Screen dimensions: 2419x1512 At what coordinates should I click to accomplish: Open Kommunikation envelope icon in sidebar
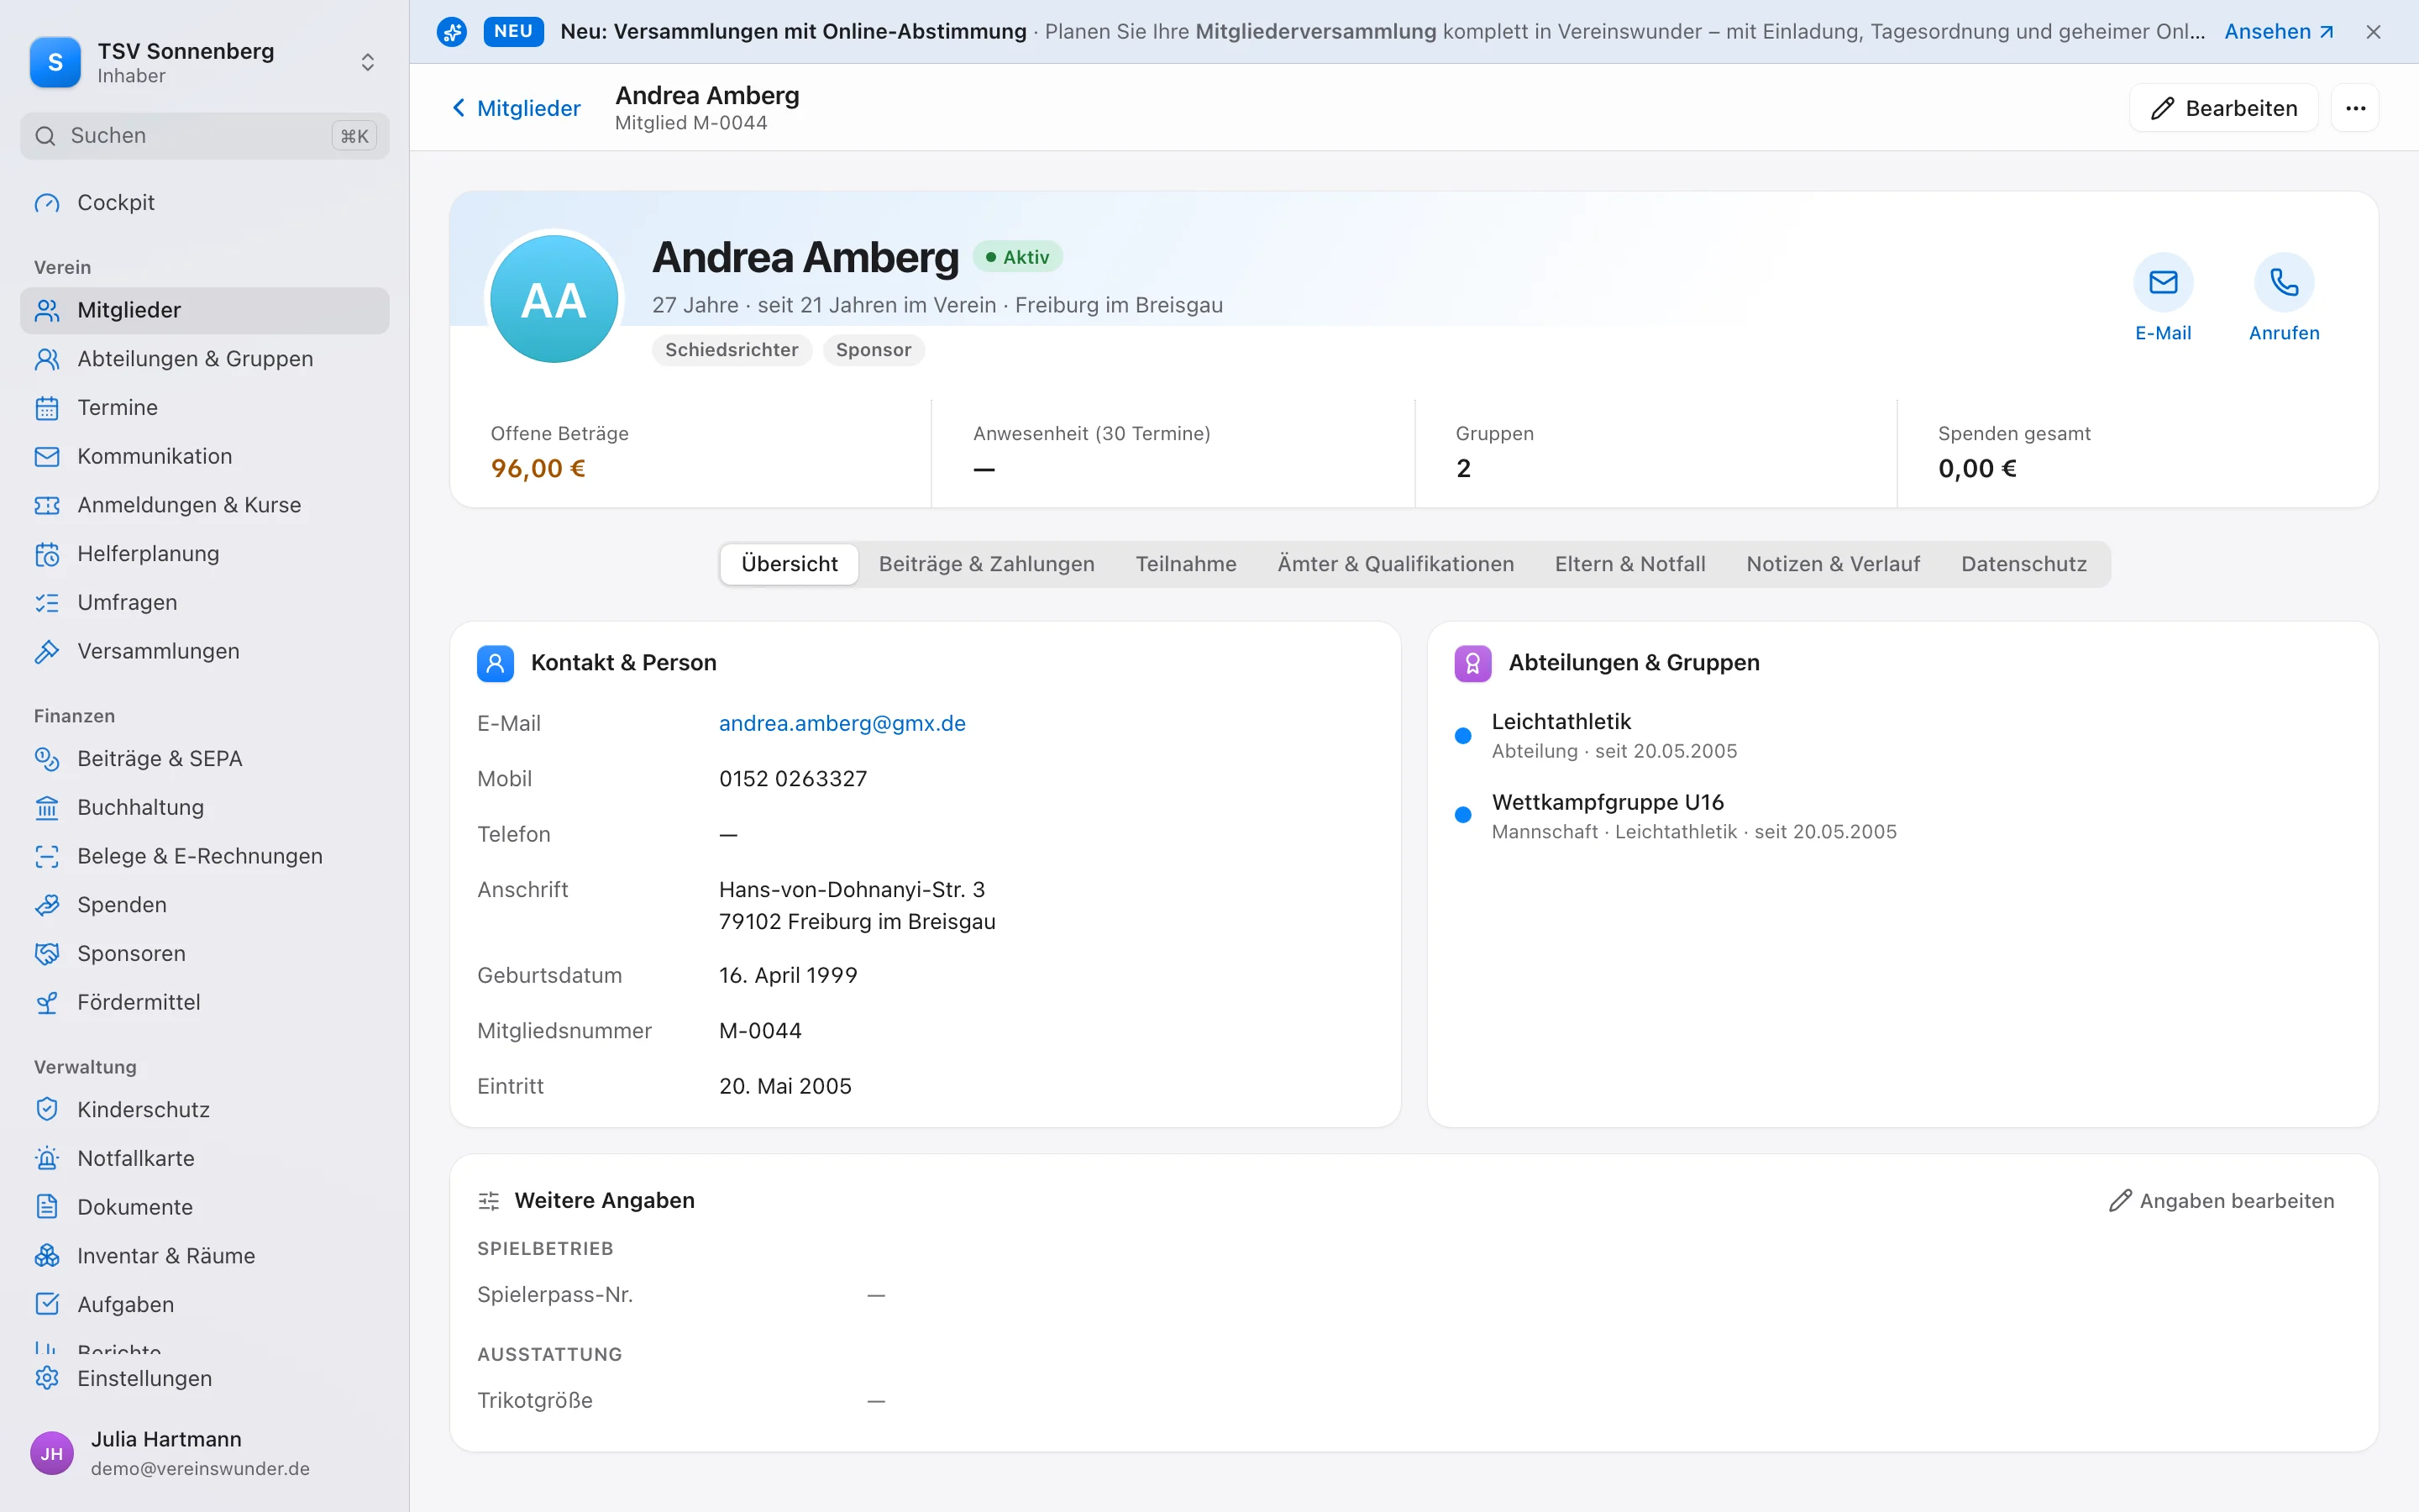[x=47, y=457]
